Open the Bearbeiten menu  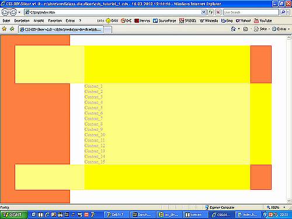pos(22,20)
